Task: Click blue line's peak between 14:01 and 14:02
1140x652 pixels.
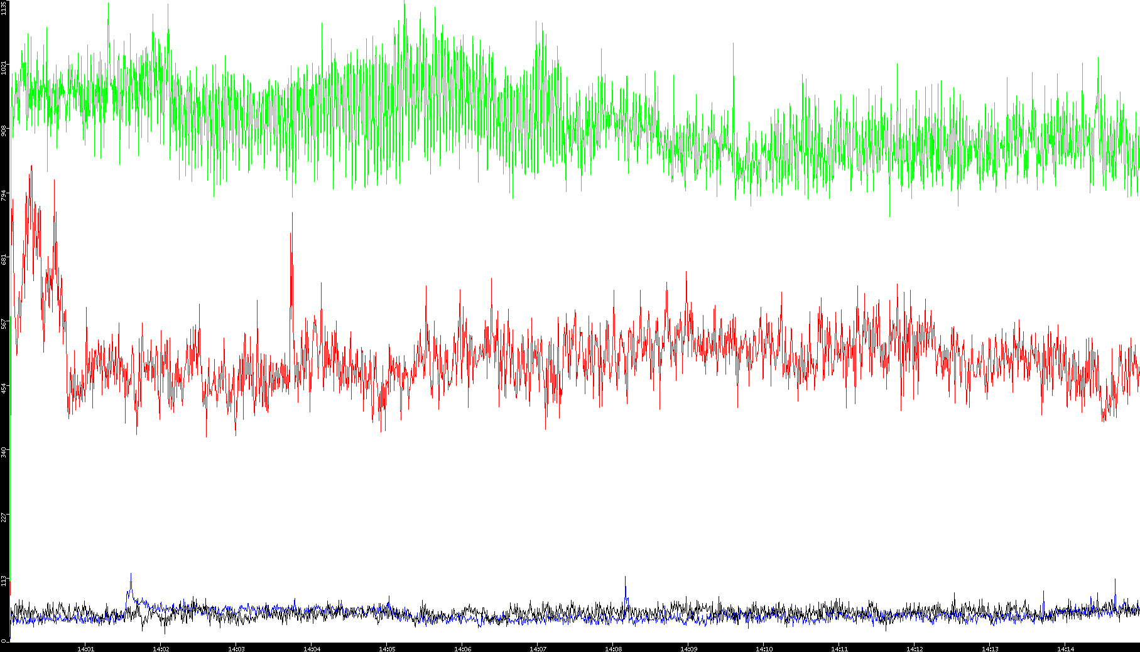Action: pyautogui.click(x=131, y=575)
